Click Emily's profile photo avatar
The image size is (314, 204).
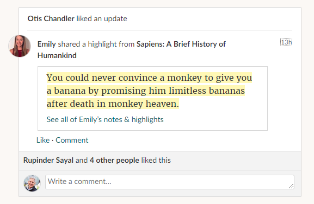20,46
